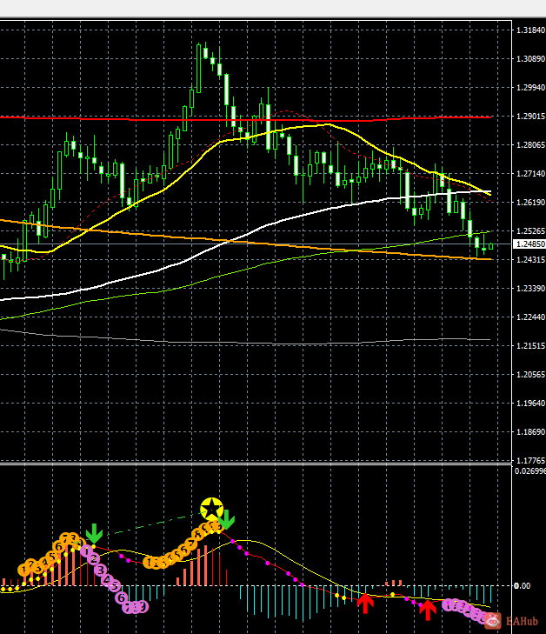Click the 1.29015 price level label
The image size is (546, 634).
click(530, 117)
